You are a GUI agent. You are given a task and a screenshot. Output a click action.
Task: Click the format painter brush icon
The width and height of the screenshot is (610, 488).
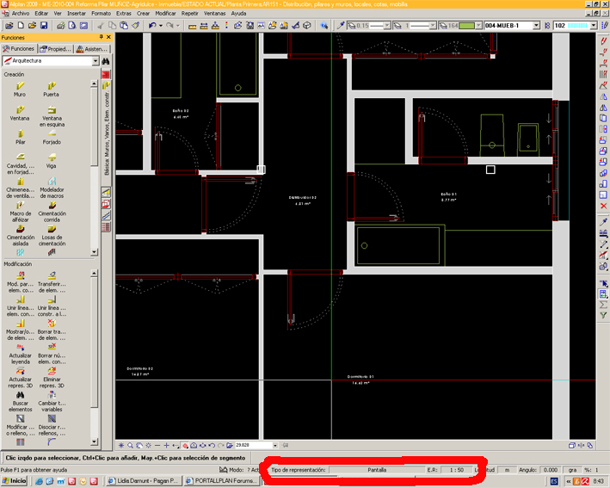click(135, 25)
